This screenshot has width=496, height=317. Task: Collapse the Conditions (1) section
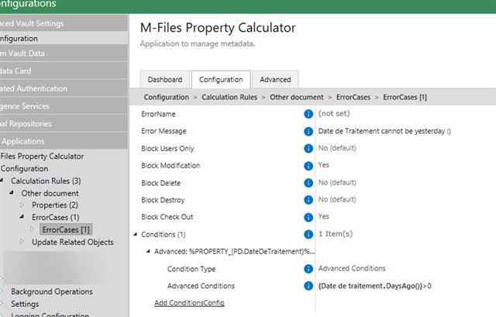pos(136,235)
